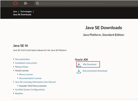Viewport: 138px width, 101px height.
Task: Open Java SE Licensing Information User Manual
Action: pos(35,82)
